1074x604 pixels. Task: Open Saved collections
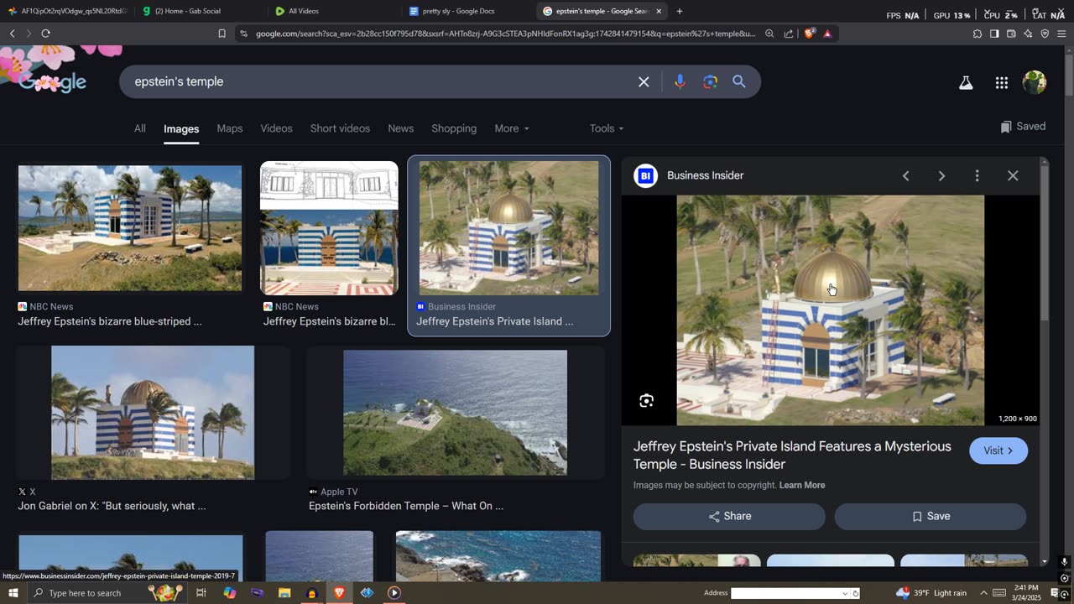[1023, 127]
